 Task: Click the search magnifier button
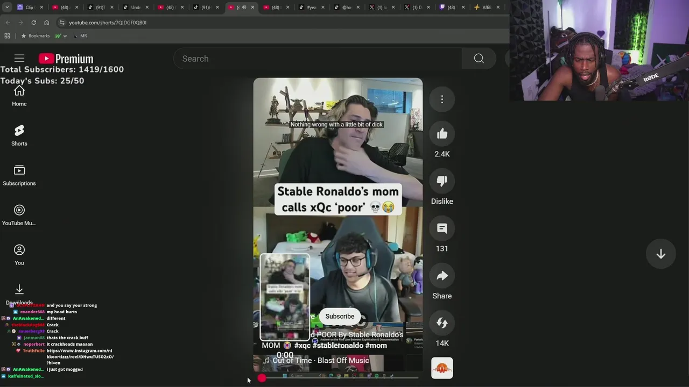(x=479, y=59)
